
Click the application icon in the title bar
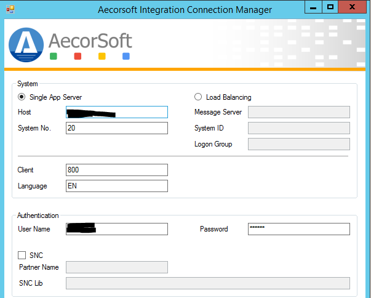[10, 9]
